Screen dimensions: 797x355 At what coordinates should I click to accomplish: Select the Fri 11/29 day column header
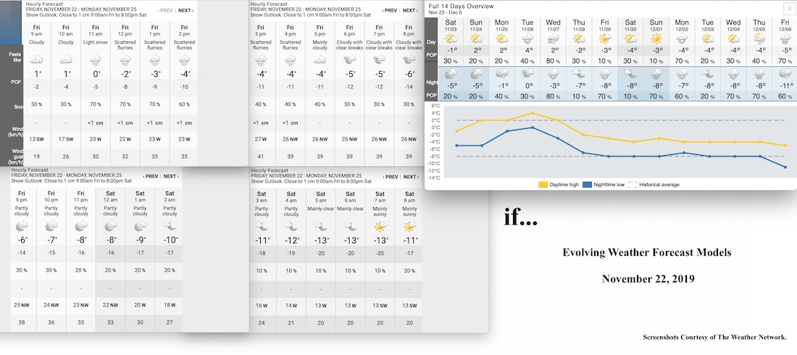pyautogui.click(x=604, y=25)
